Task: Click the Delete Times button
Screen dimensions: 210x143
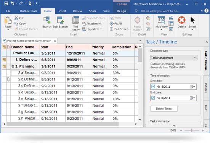Action: (x=164, y=109)
